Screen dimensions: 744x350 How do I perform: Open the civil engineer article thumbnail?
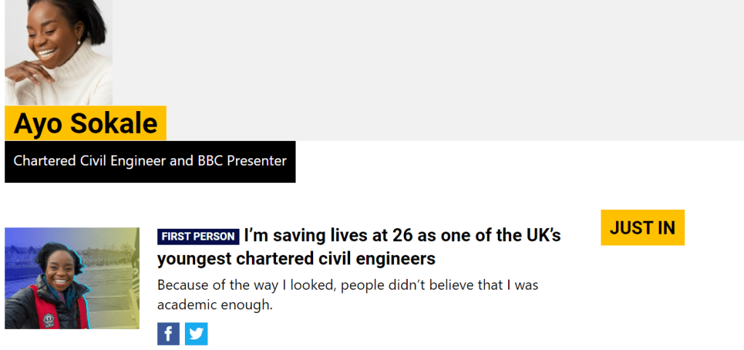tap(72, 278)
